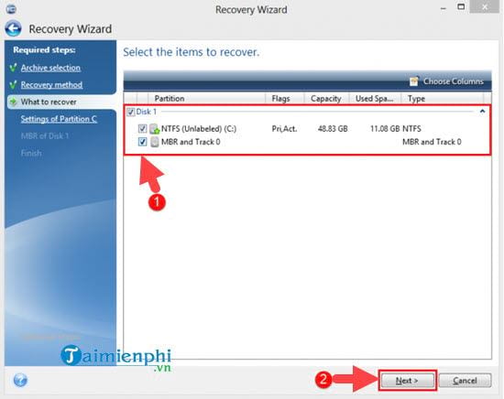Click the NTFS partition drive icon
The width and height of the screenshot is (504, 399).
tap(155, 129)
